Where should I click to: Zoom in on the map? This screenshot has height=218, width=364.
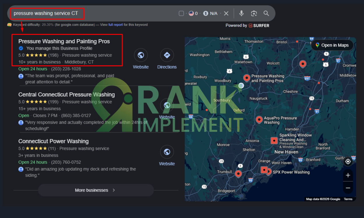click(348, 175)
